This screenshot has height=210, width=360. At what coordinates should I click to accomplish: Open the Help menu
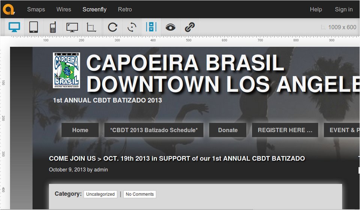coord(316,9)
